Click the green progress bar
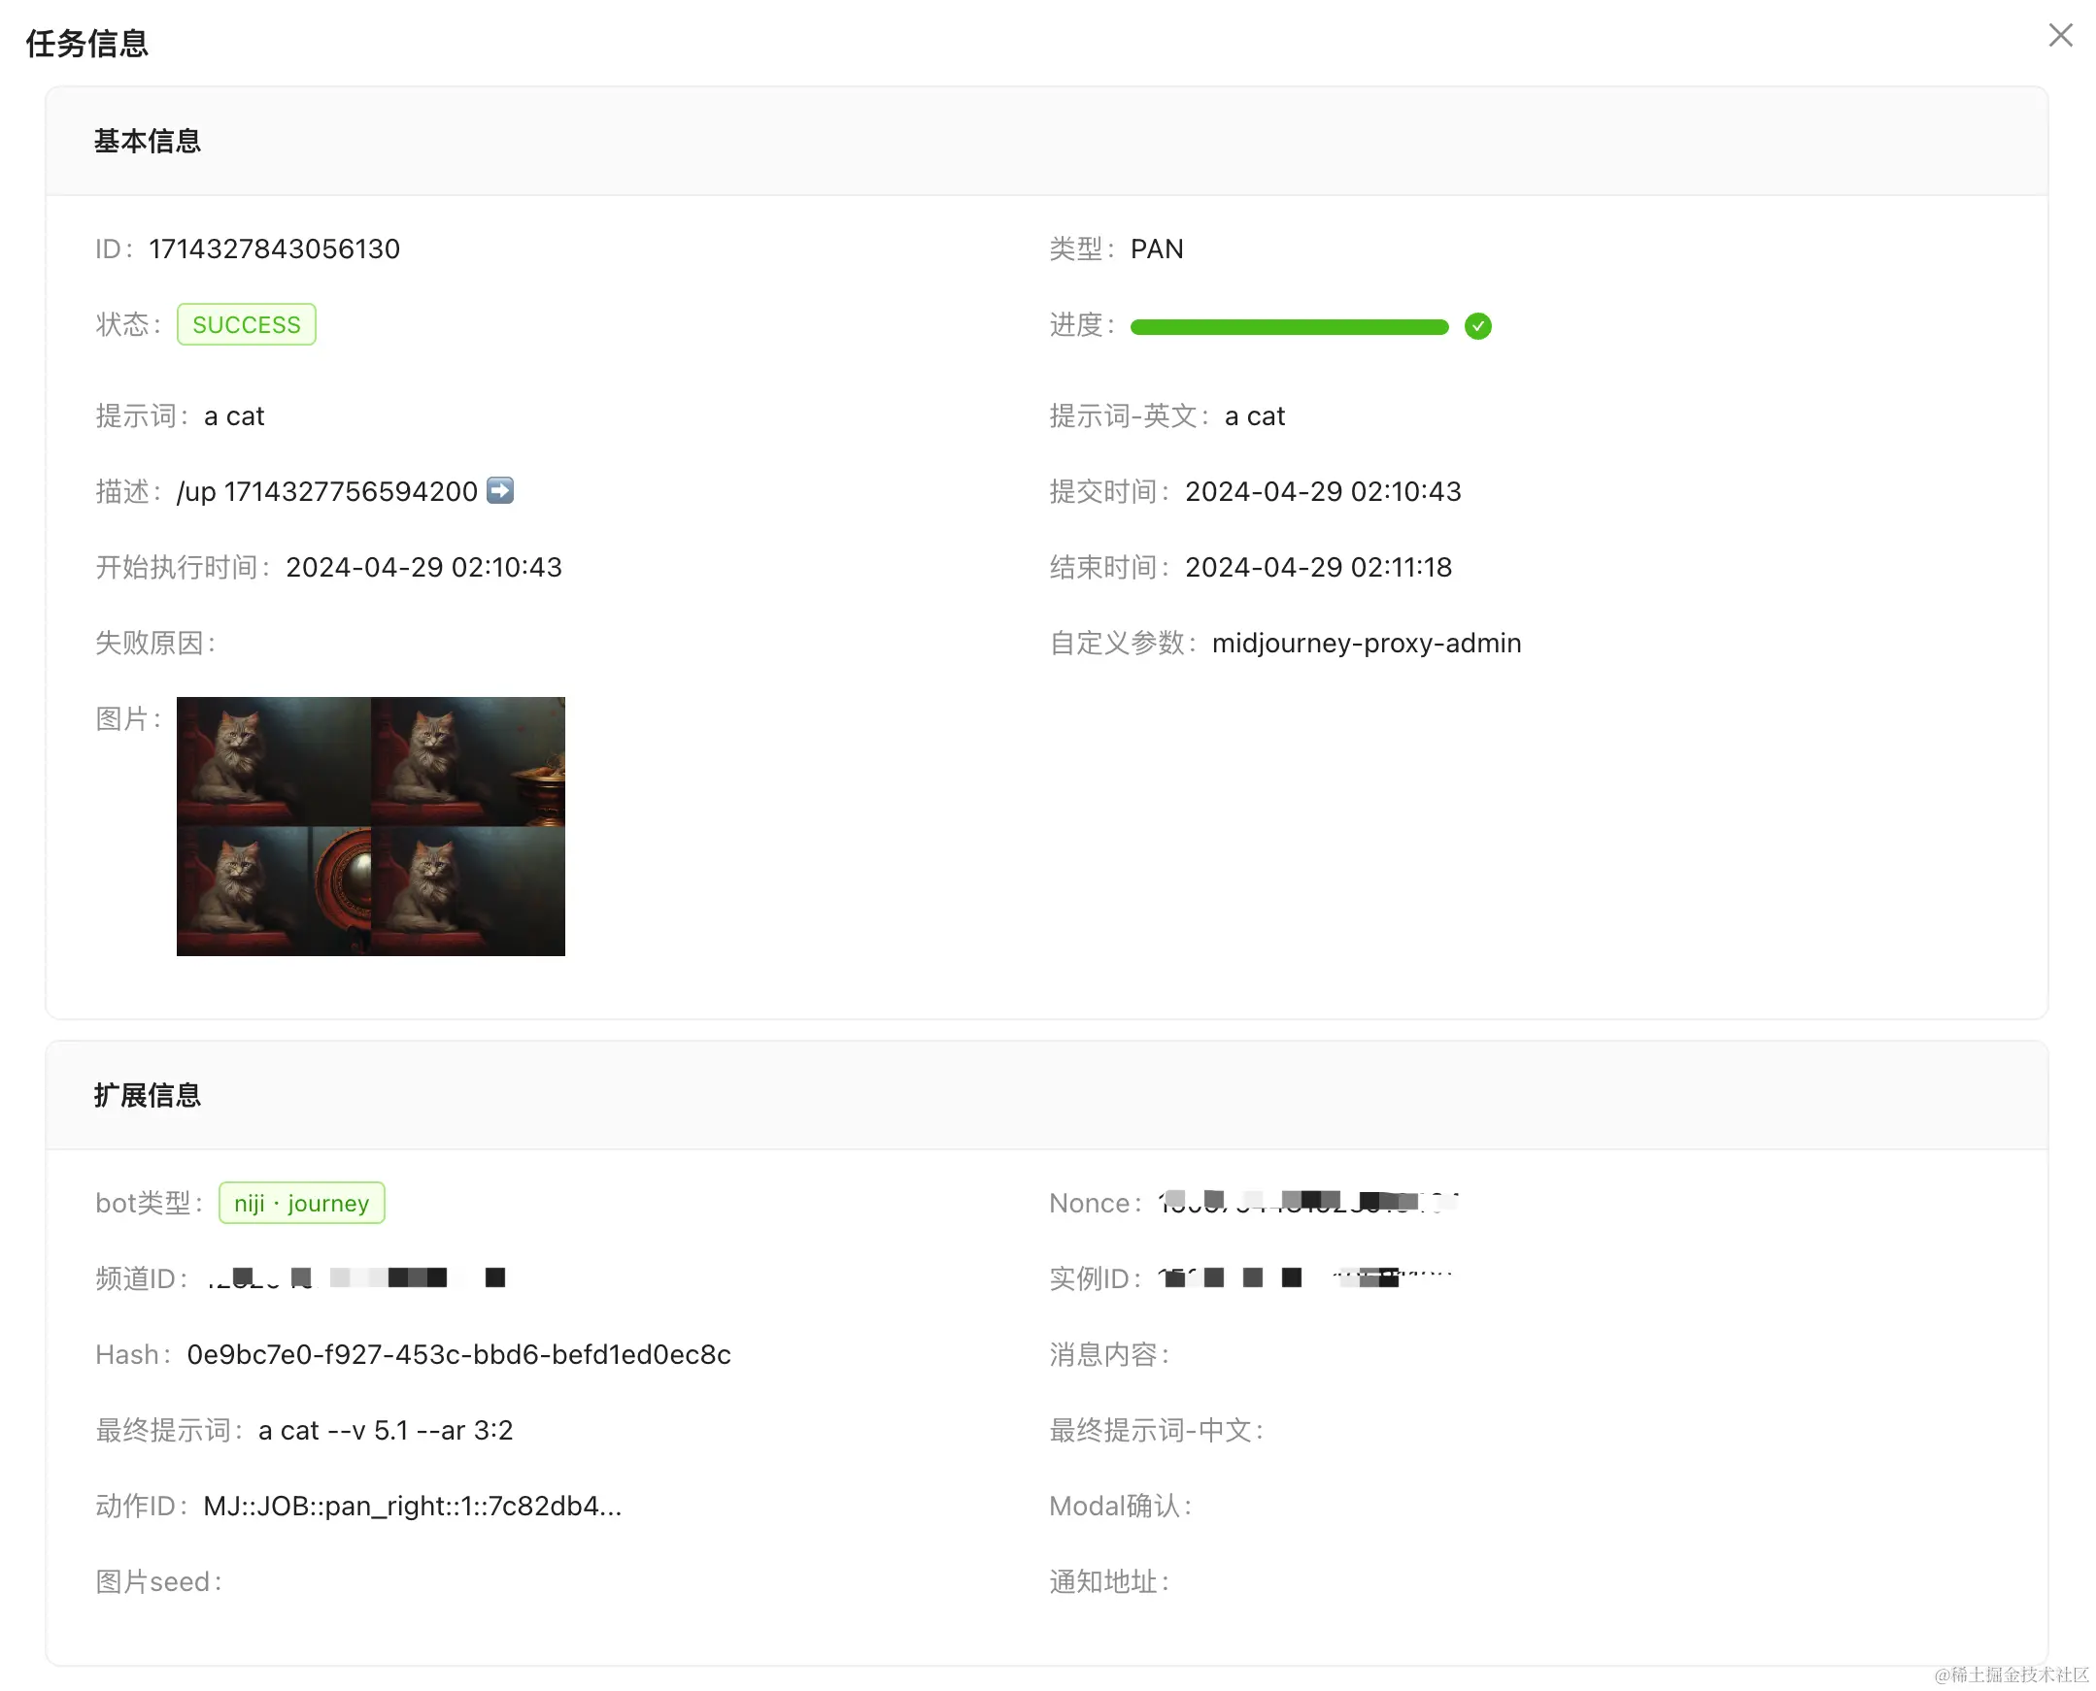Screen dimensions: 2096x1691 1288,327
